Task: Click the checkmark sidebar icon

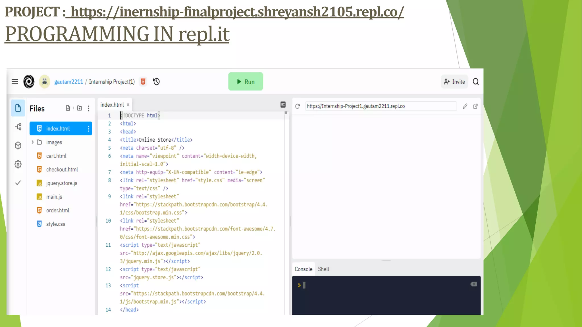Action: [x=18, y=183]
